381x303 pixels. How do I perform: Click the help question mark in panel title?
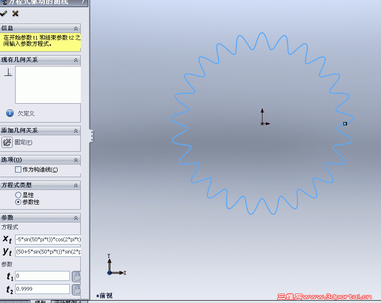pos(83,2)
